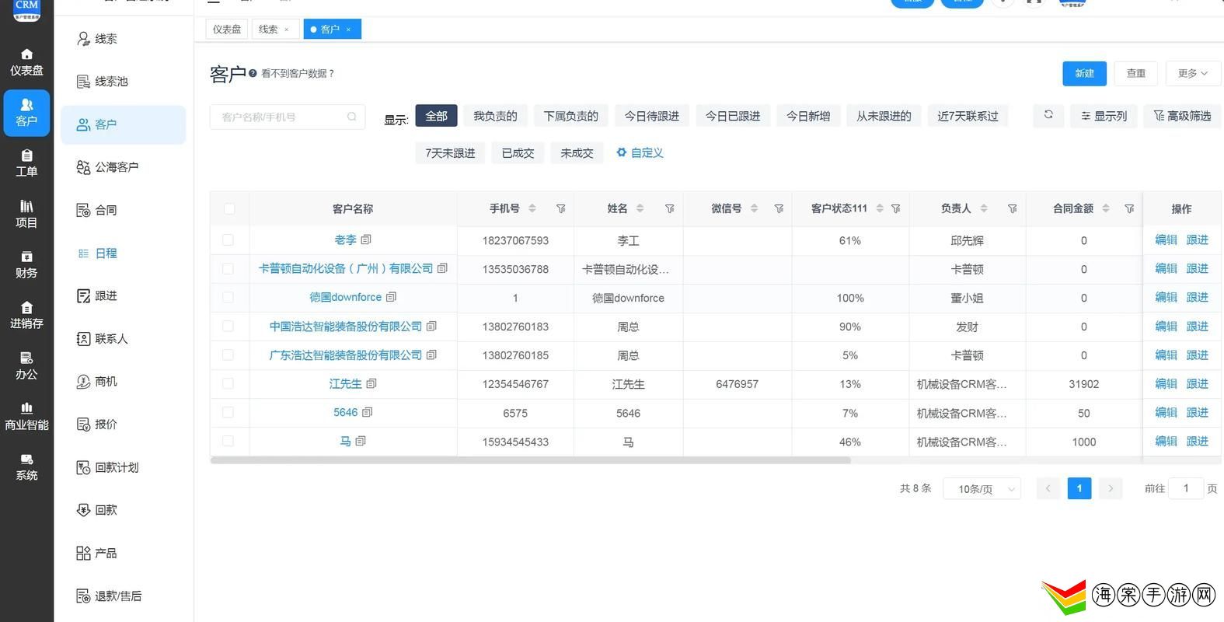Open the 10条/页 page size dropdown
Viewport: 1224px width, 622px height.
[982, 488]
